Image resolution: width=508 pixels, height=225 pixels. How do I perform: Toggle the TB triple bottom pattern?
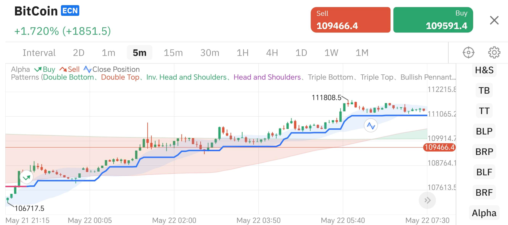point(484,91)
